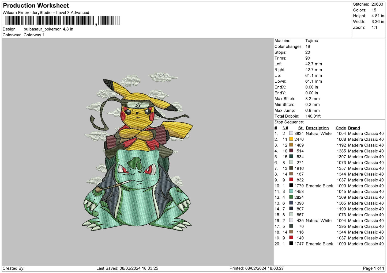Image resolution: width=387 pixels, height=273 pixels.
Task: Click the Production Worksheet title
Action: coord(36,6)
